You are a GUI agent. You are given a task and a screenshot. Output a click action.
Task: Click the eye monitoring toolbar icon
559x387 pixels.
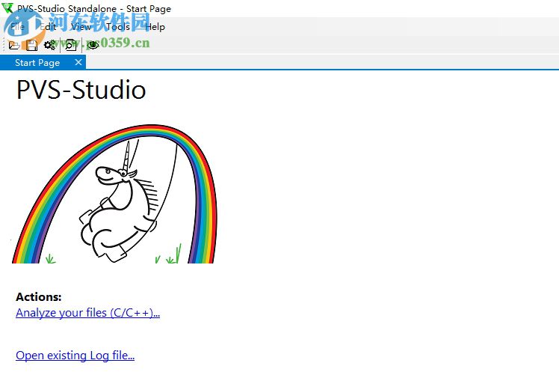tap(93, 45)
